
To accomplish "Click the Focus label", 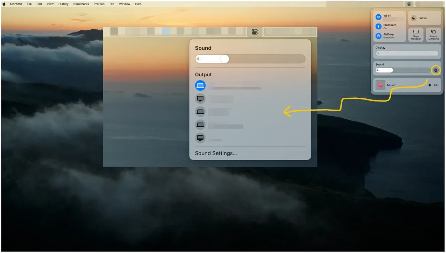I will (422, 18).
